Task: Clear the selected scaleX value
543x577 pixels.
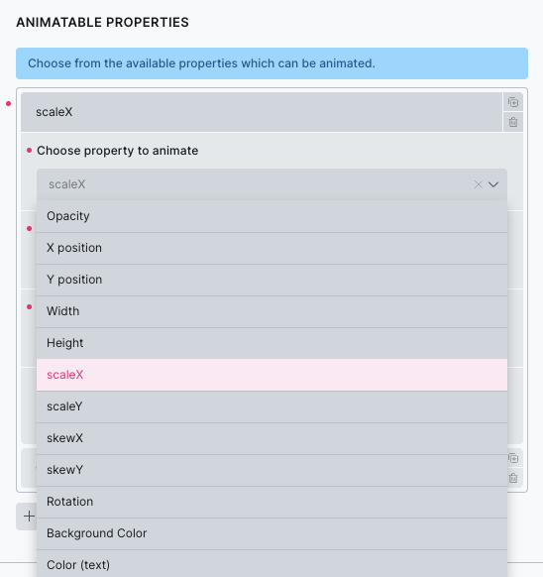Action: coord(478,184)
